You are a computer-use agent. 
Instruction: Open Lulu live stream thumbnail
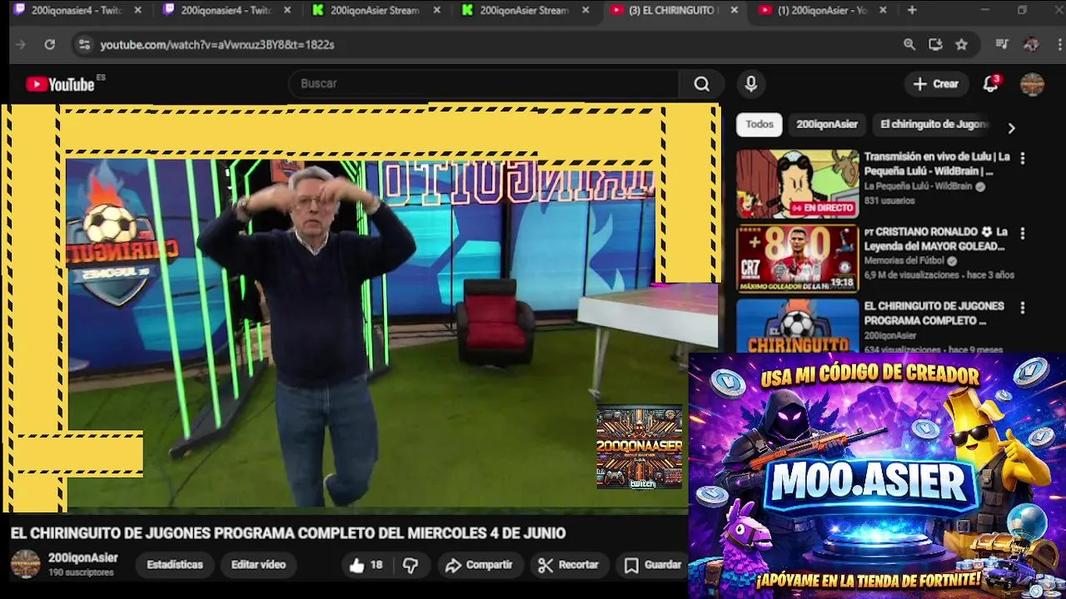797,184
